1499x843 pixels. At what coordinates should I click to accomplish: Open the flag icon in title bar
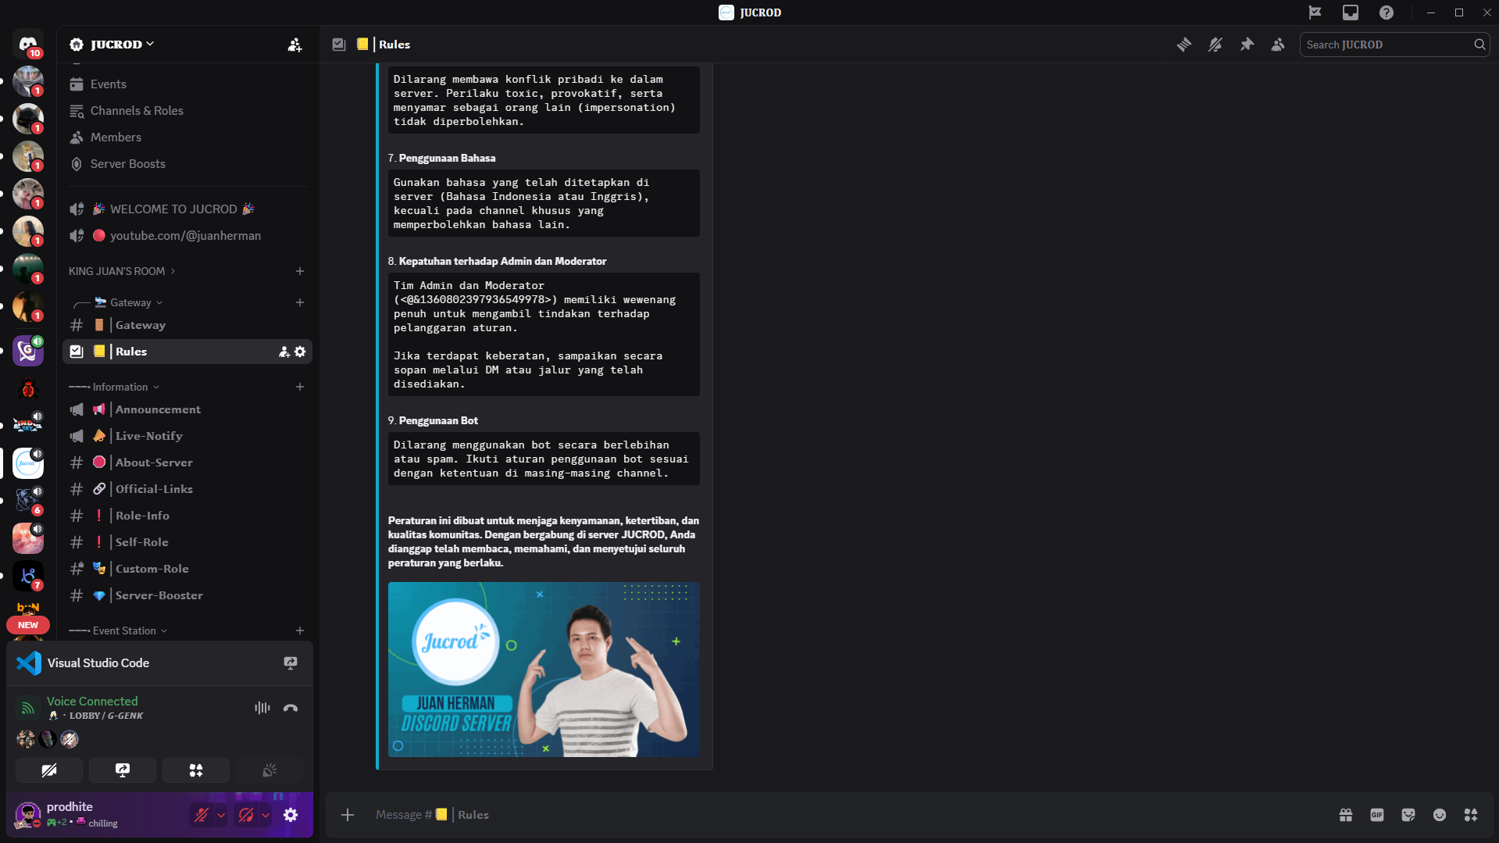tap(1315, 13)
